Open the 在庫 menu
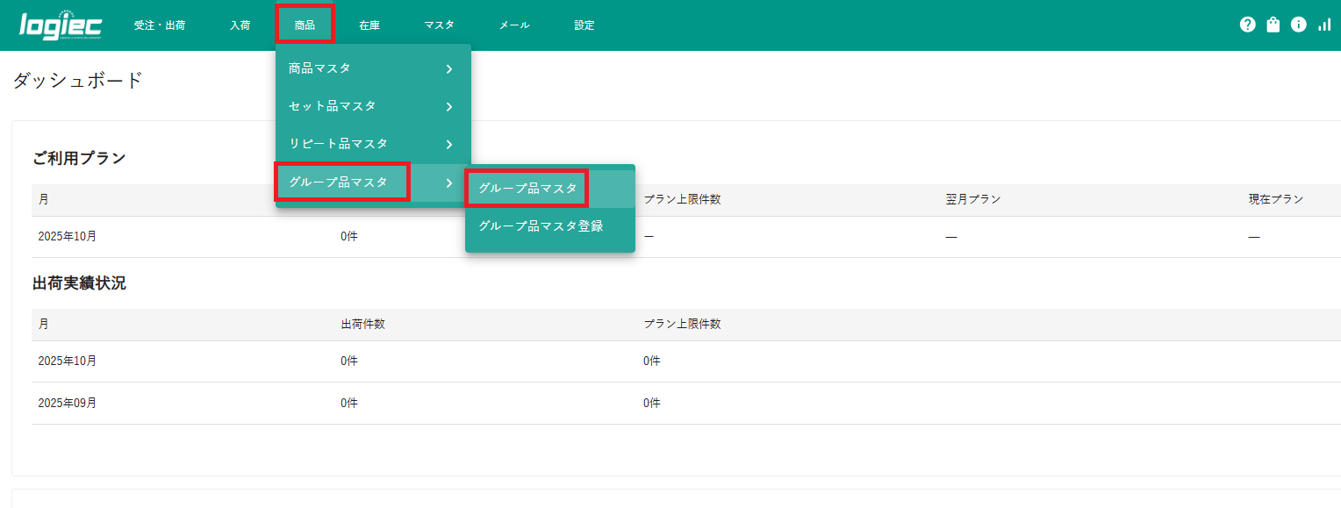 pyautogui.click(x=369, y=25)
